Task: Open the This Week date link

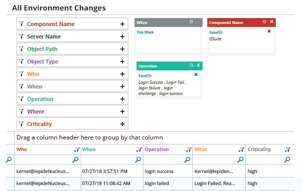Action: click(145, 32)
